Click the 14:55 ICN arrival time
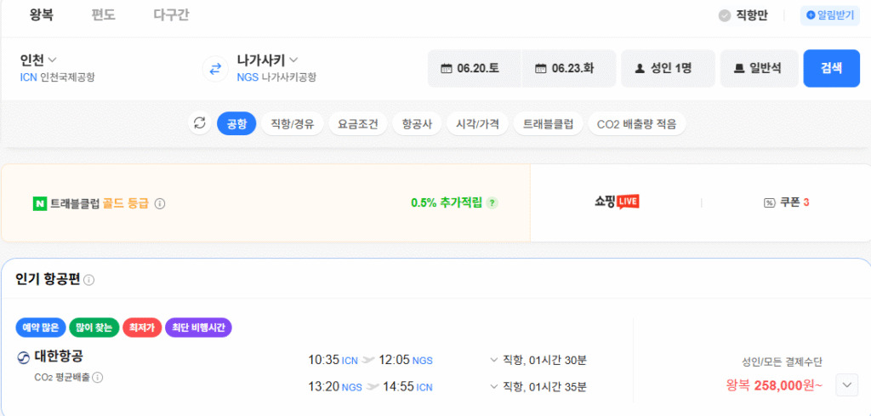 tap(407, 386)
